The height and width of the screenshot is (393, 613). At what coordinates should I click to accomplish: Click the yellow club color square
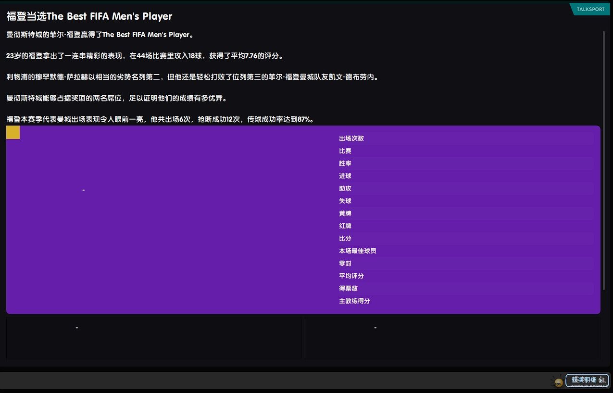pos(13,132)
